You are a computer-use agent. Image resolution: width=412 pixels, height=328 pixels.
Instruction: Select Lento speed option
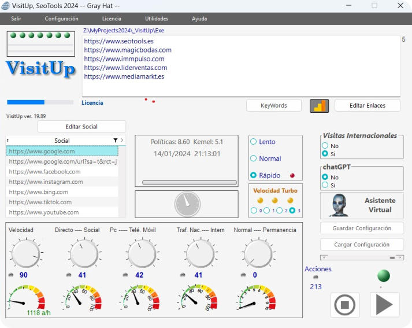[x=263, y=142]
